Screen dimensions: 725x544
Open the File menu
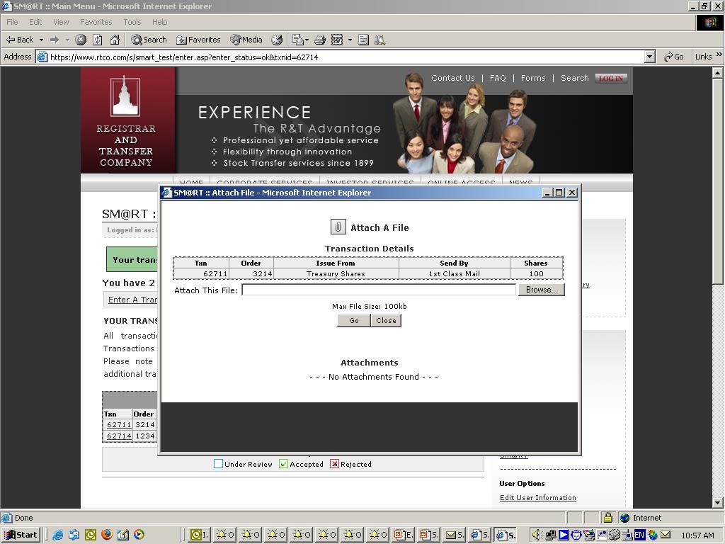(x=12, y=22)
